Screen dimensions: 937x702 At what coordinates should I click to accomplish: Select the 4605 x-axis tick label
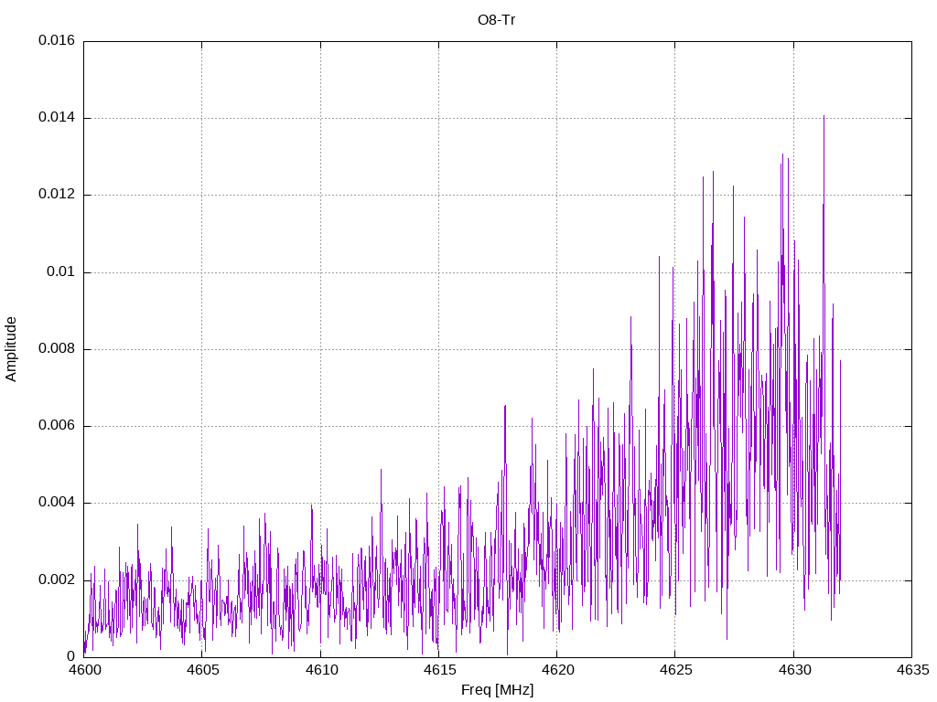(201, 670)
